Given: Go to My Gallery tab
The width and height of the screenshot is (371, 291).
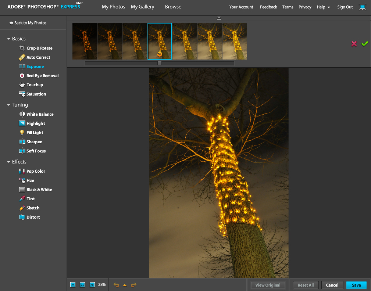Looking at the screenshot, I should 142,7.
